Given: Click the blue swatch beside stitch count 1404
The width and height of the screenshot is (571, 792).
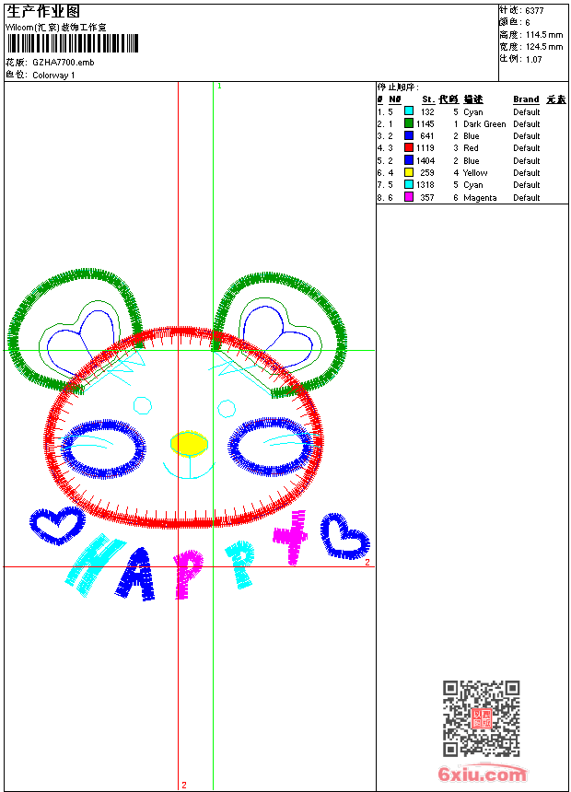Looking at the screenshot, I should pos(409,160).
